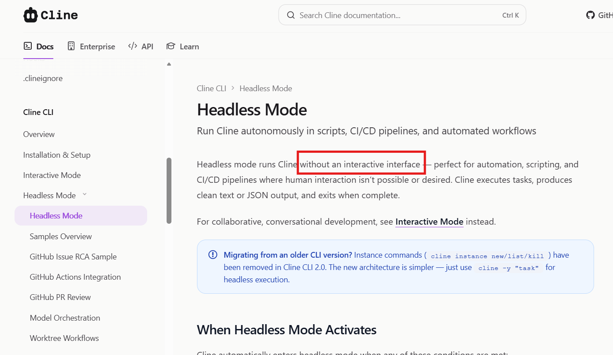Viewport: 613px width, 355px height.
Task: Collapse the Headless Mode sidebar group chevron
Action: click(x=85, y=195)
